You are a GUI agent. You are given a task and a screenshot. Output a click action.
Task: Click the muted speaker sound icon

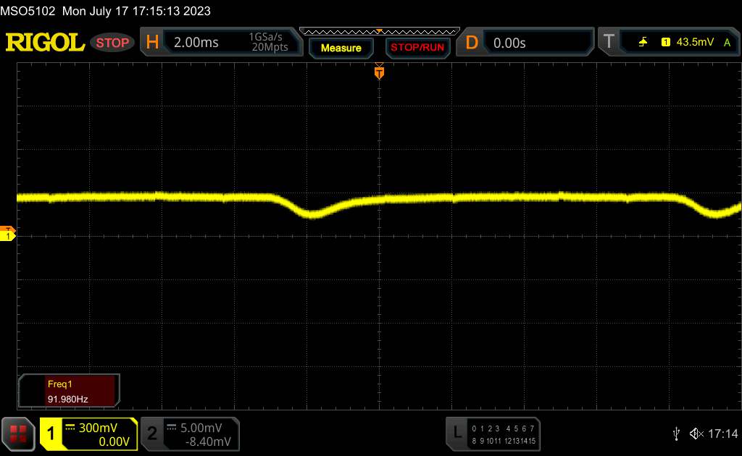pyautogui.click(x=696, y=434)
